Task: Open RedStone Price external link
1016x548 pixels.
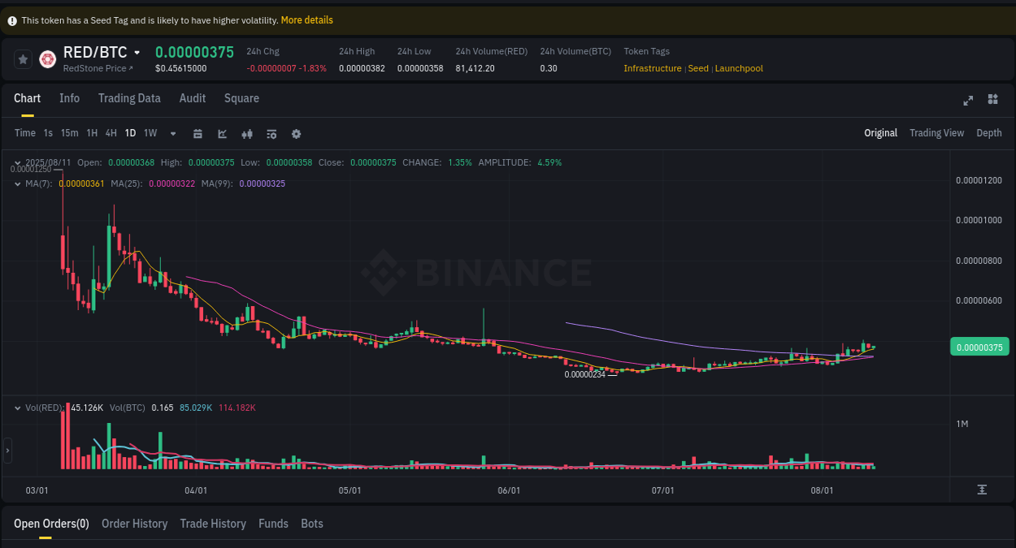Action: click(97, 68)
